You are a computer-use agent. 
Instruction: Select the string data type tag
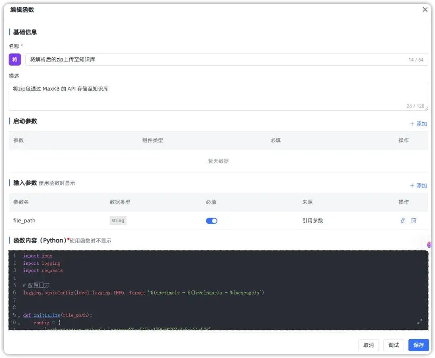pos(118,220)
